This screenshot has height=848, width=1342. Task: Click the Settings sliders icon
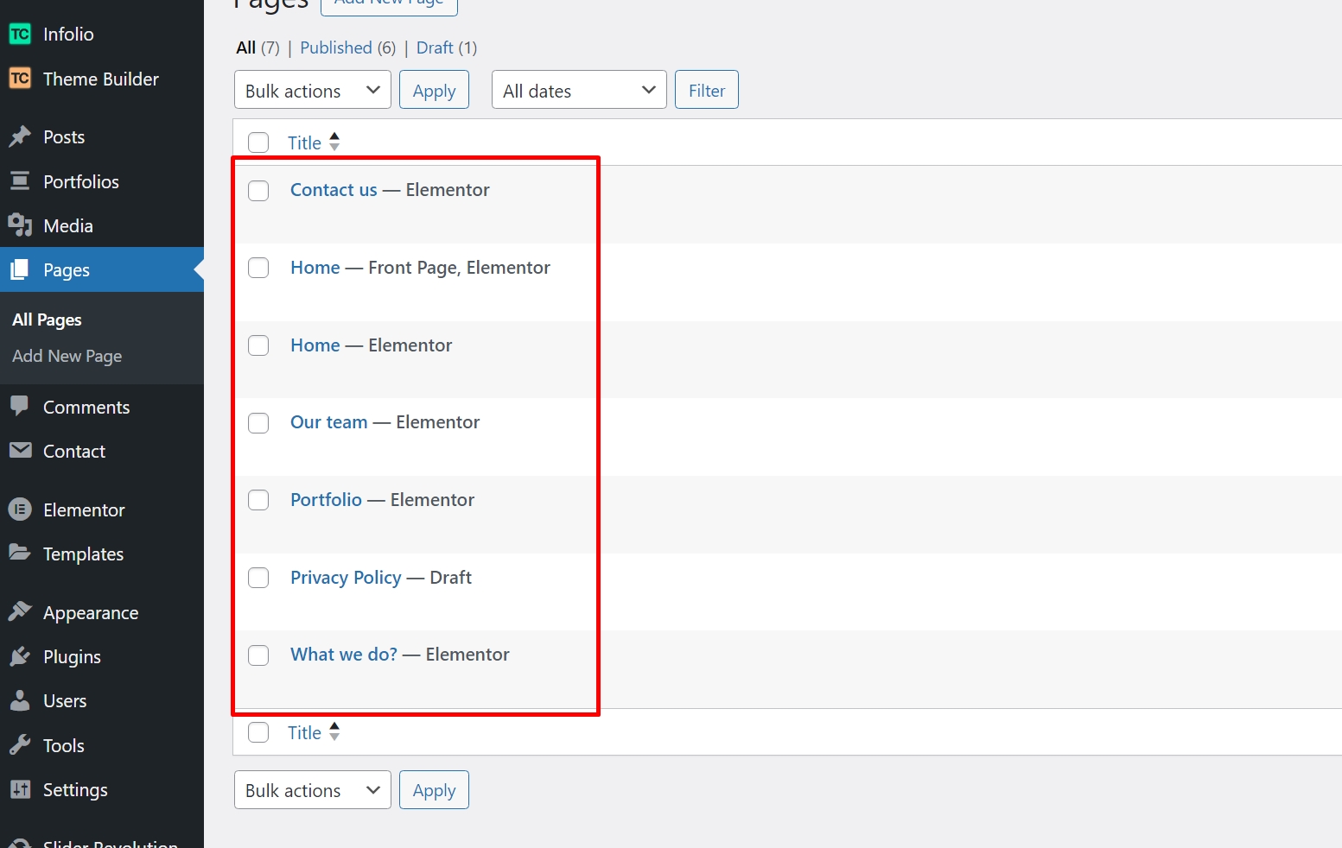click(20, 789)
